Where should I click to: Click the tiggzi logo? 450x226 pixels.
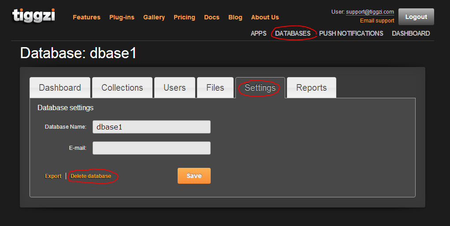click(x=33, y=15)
